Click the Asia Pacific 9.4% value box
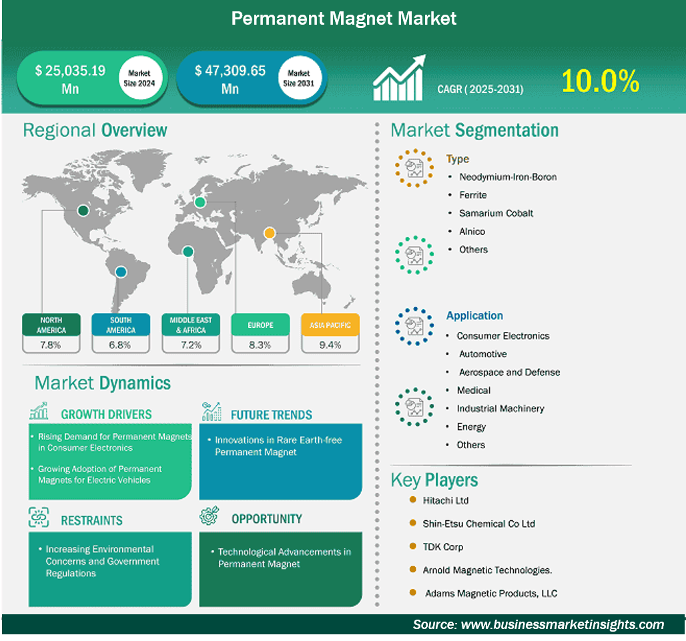The width and height of the screenshot is (686, 641). tap(330, 345)
